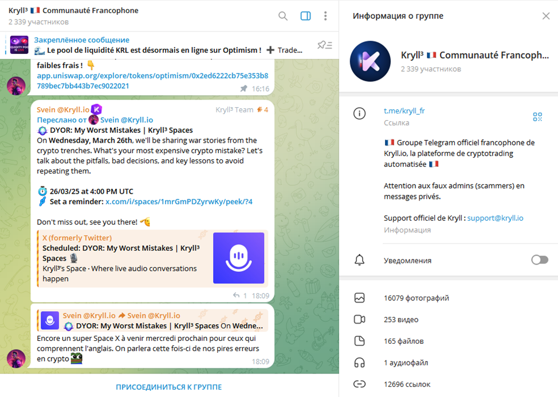Email support@kryll.io

click(x=496, y=218)
